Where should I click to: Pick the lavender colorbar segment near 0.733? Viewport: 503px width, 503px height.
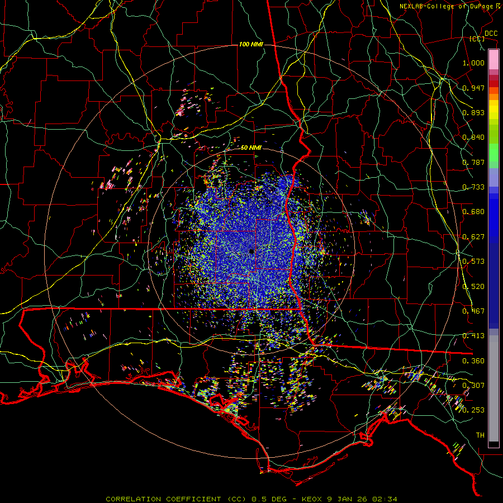point(493,177)
